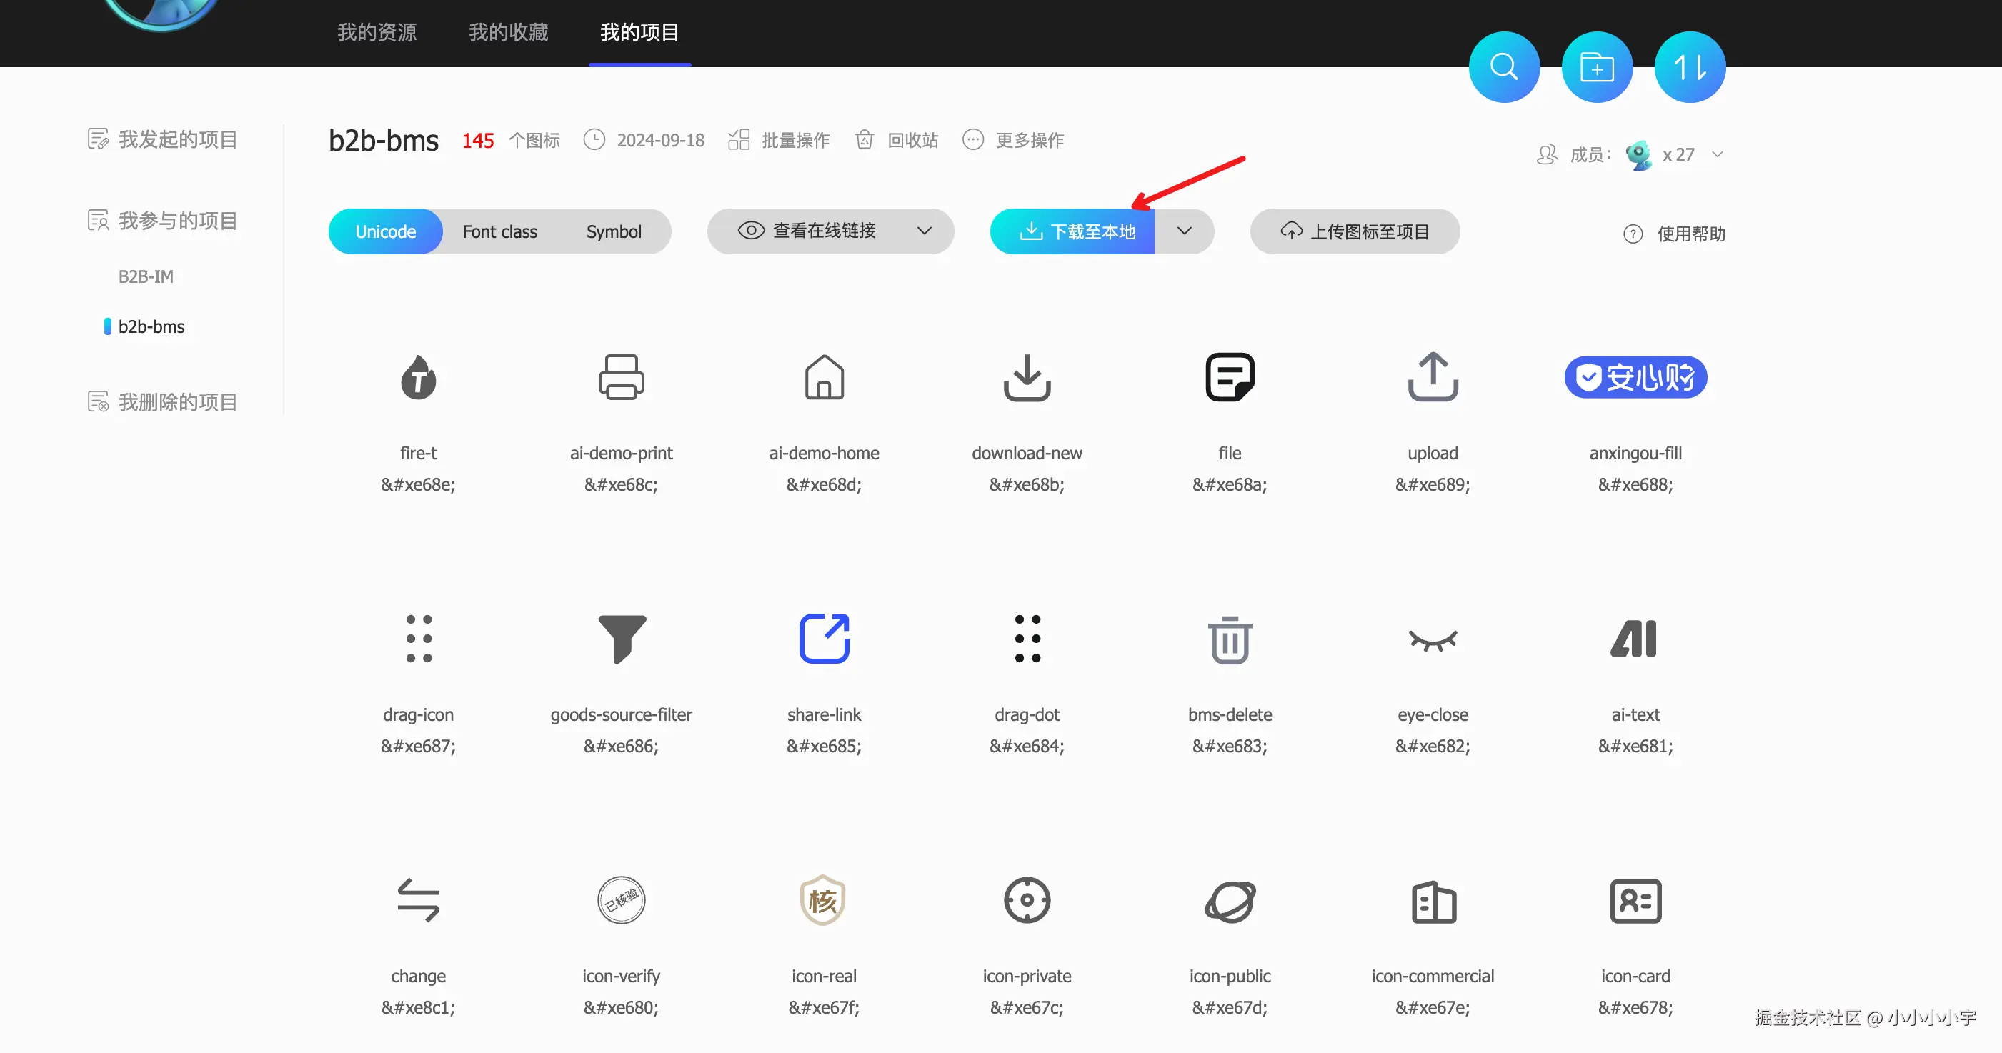Open the 我的收藏 tab

[x=508, y=32]
